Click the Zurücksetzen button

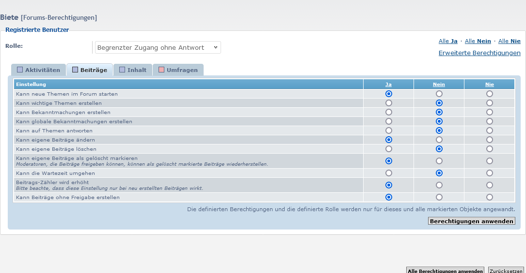(506, 270)
